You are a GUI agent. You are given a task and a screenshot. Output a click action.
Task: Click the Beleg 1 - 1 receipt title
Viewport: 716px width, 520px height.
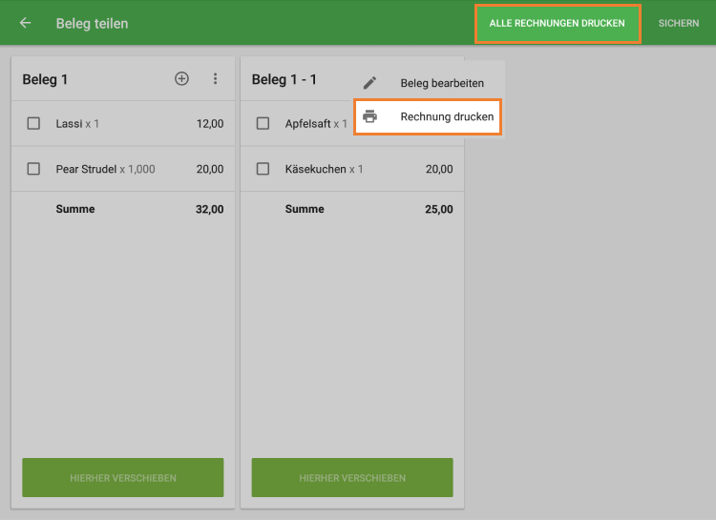[284, 79]
